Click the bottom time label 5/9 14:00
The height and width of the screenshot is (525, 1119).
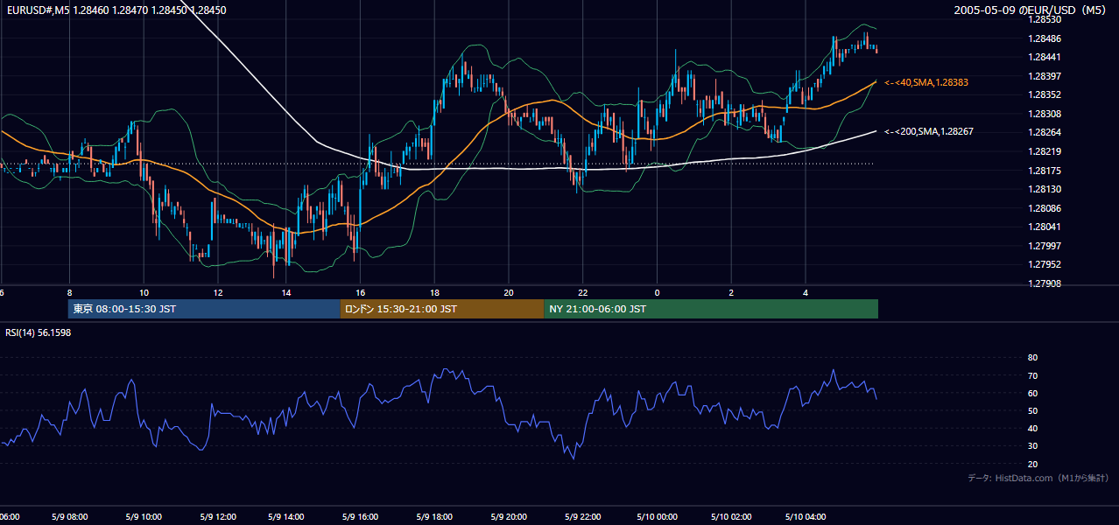pyautogui.click(x=287, y=517)
